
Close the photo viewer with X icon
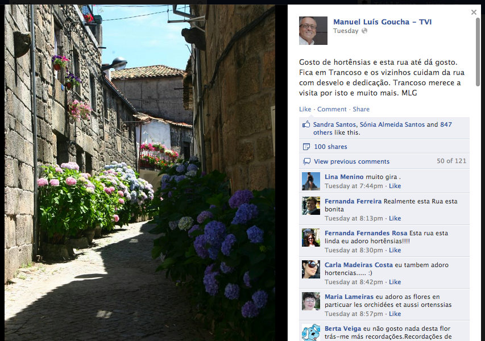[474, 12]
